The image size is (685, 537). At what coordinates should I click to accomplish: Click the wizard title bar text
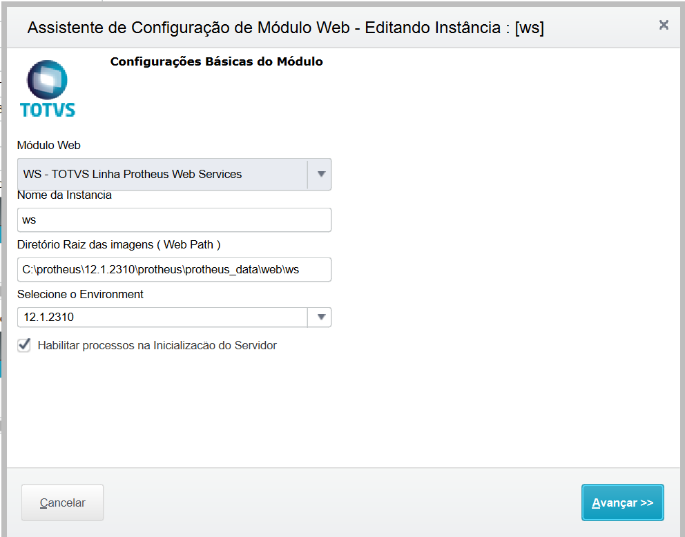click(285, 28)
